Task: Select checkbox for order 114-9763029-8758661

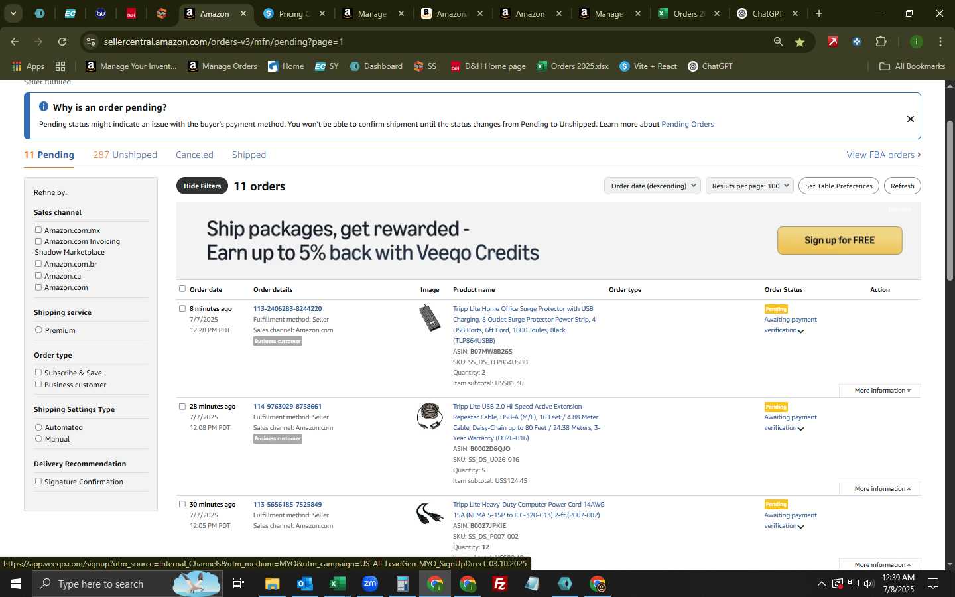Action: click(x=182, y=406)
